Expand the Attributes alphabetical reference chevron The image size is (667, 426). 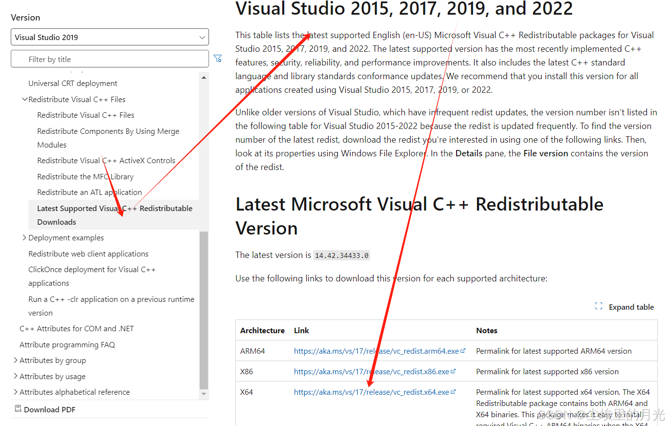16,392
